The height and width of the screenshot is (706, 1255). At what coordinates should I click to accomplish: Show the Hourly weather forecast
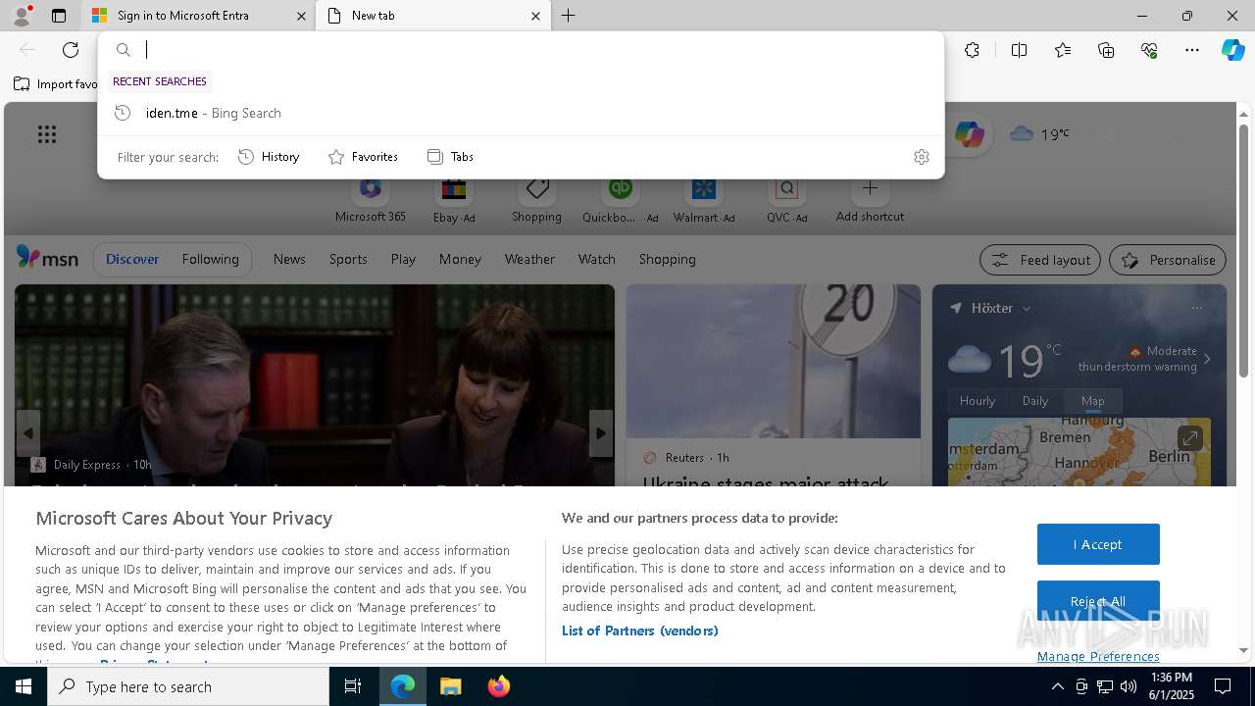pyautogui.click(x=978, y=401)
